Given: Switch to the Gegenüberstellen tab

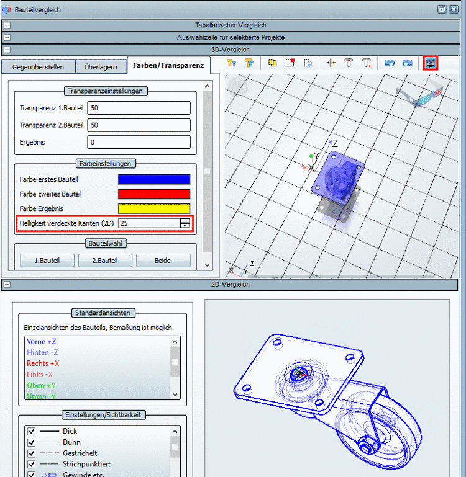Looking at the screenshot, I should (x=38, y=67).
